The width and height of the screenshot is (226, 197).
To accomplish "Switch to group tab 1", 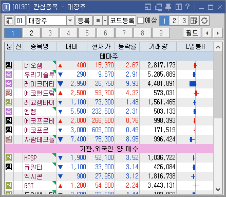I will tap(13, 33).
